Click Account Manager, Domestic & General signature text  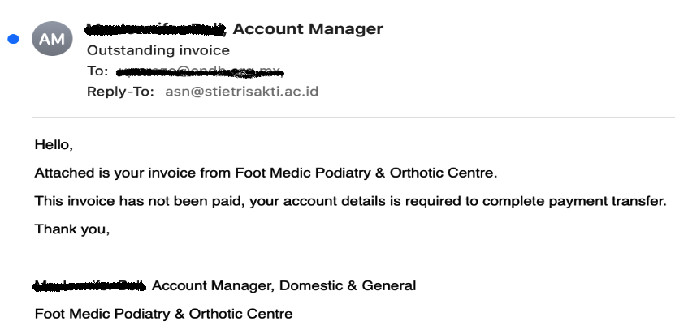(x=284, y=285)
